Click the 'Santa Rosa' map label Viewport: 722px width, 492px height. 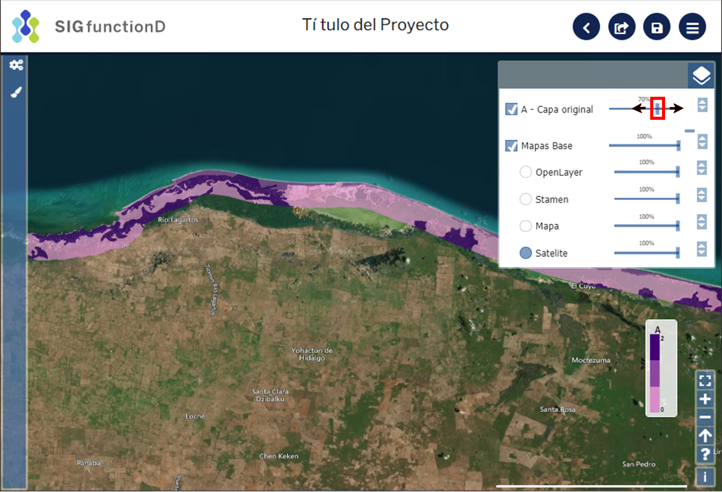pos(557,410)
